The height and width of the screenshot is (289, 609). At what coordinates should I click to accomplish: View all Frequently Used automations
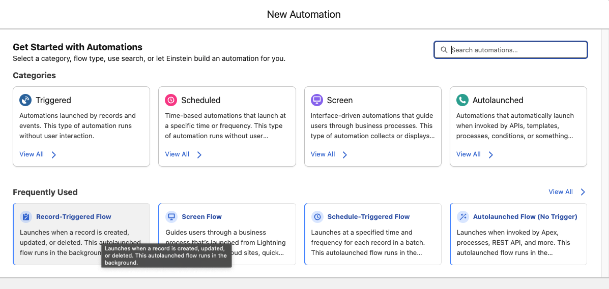pos(561,192)
